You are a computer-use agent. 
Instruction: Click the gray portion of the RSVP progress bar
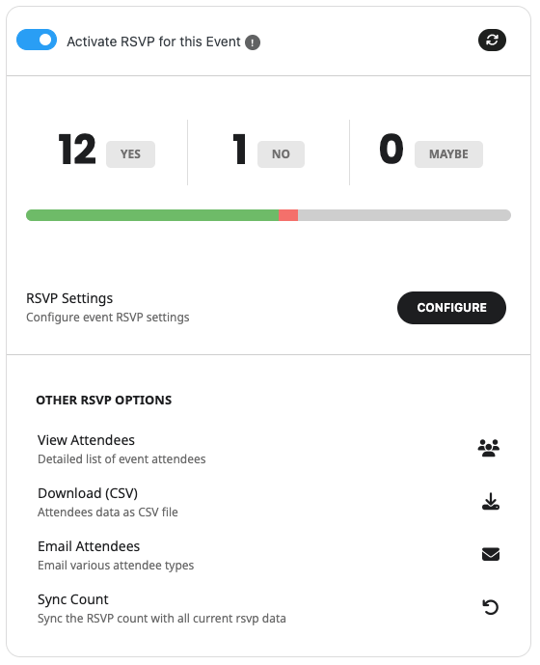click(x=404, y=215)
